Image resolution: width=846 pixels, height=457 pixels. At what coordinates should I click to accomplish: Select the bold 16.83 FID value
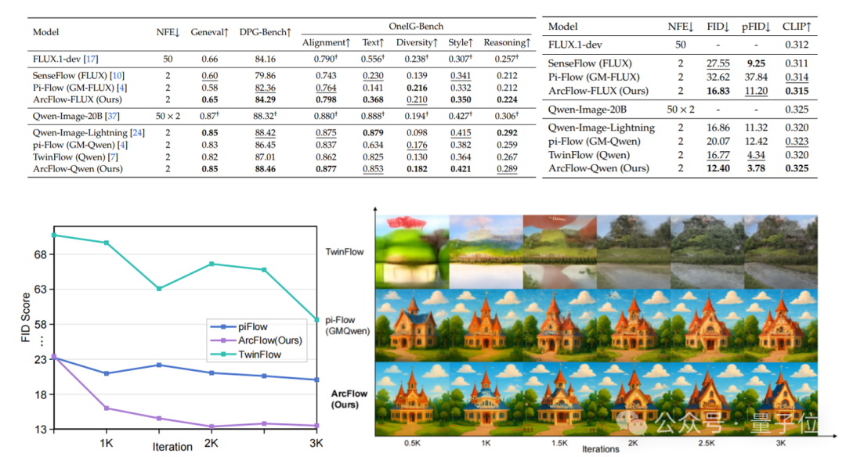[718, 91]
